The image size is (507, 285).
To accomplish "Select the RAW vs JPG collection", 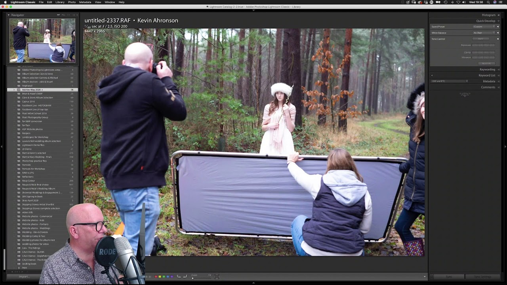I will click(42, 173).
